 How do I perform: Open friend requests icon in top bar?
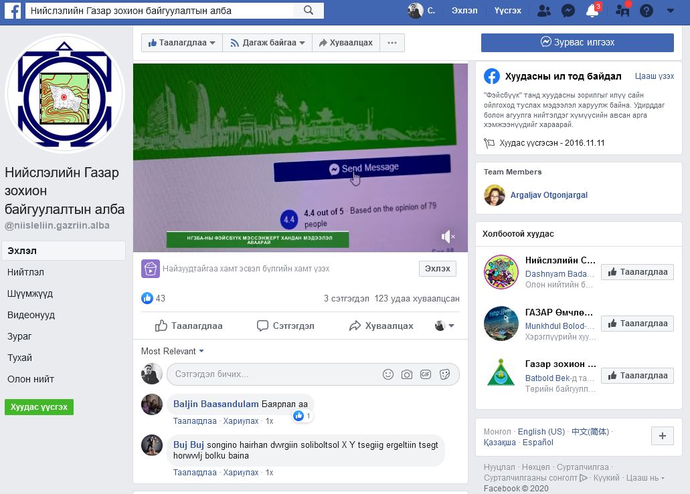544,11
